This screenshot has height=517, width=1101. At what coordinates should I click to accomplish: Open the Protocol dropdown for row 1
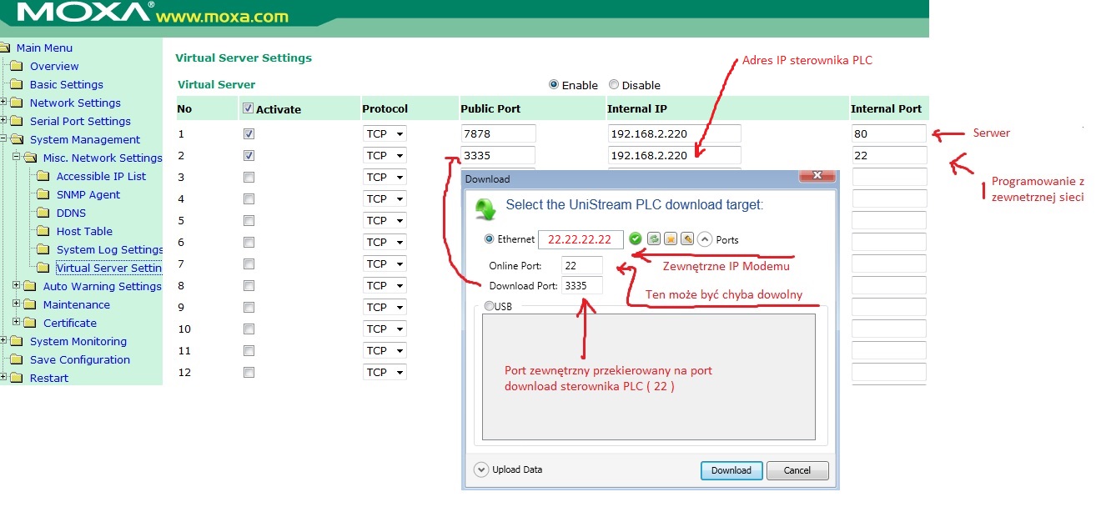point(385,133)
